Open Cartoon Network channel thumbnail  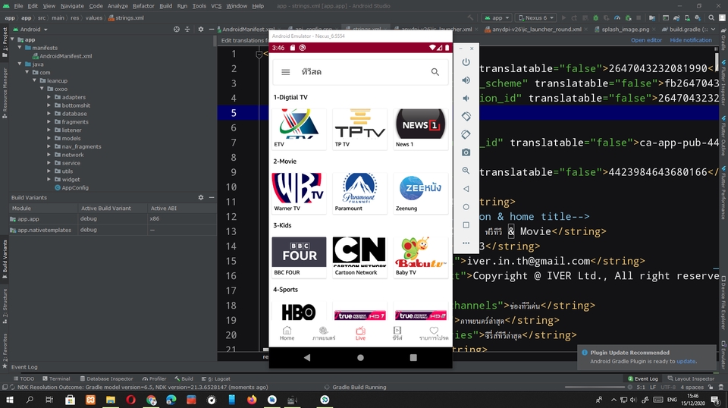(359, 256)
